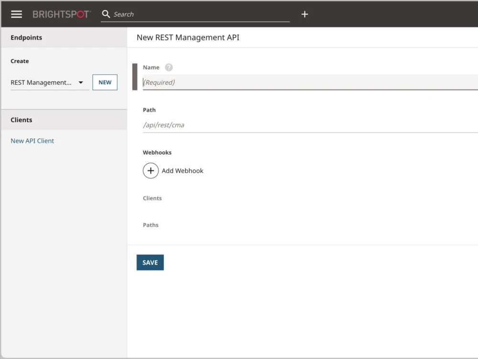Viewport: 478px width, 359px height.
Task: Click the Brightspot logo
Action: pyautogui.click(x=61, y=14)
